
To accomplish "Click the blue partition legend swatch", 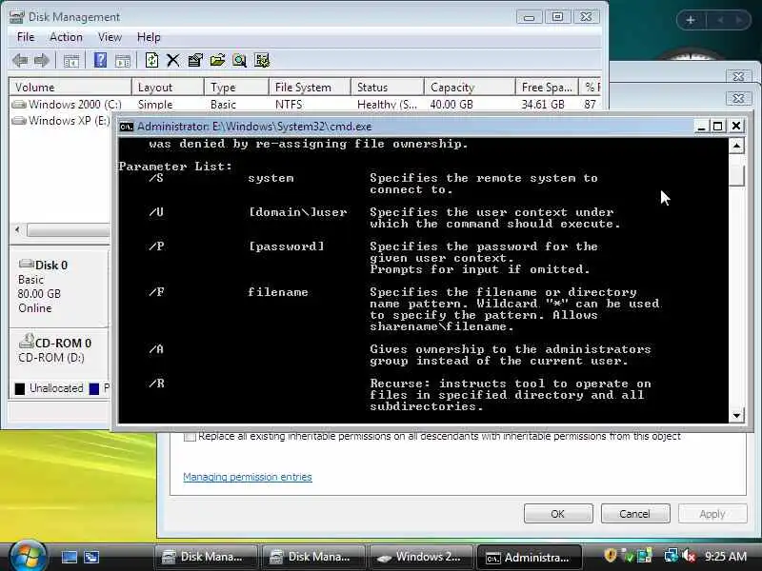I will pyautogui.click(x=93, y=389).
